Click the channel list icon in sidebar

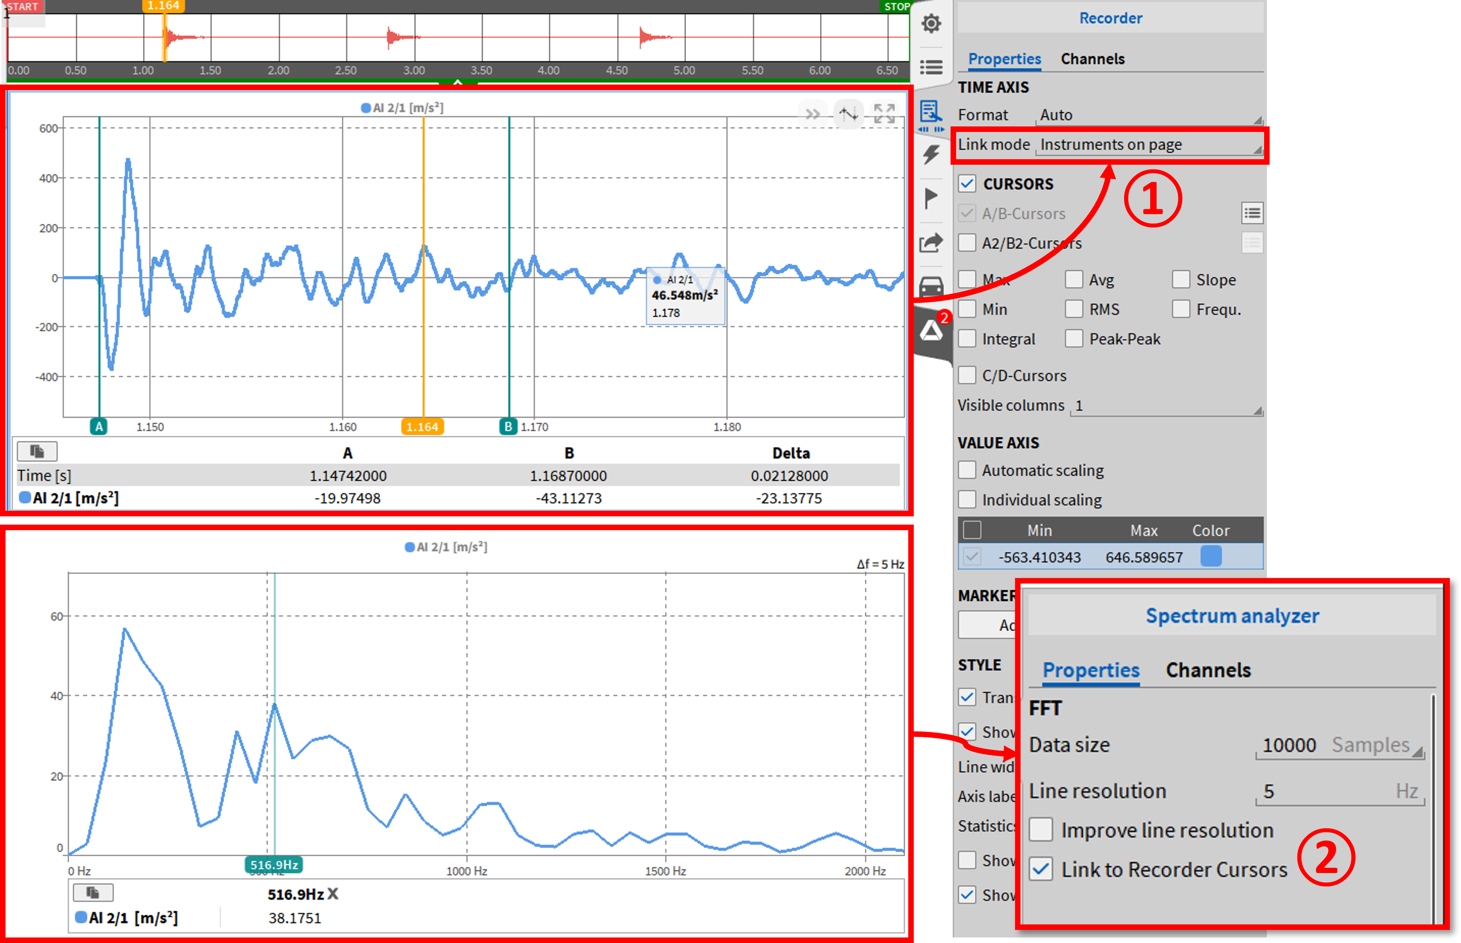[x=931, y=67]
